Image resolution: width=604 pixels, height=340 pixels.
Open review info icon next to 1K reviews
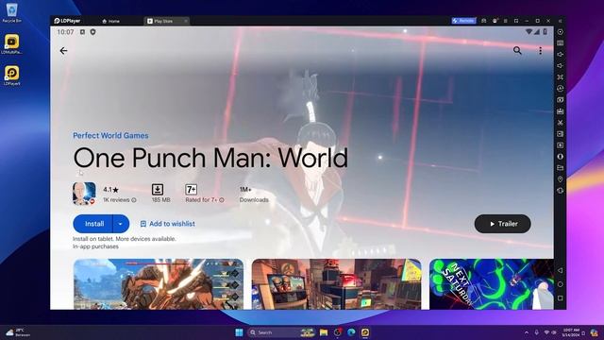[x=134, y=200]
